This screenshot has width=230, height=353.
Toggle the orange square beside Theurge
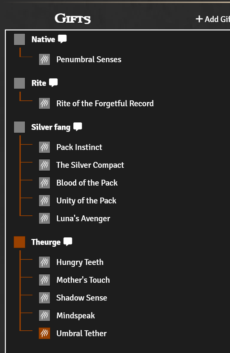tap(19, 242)
